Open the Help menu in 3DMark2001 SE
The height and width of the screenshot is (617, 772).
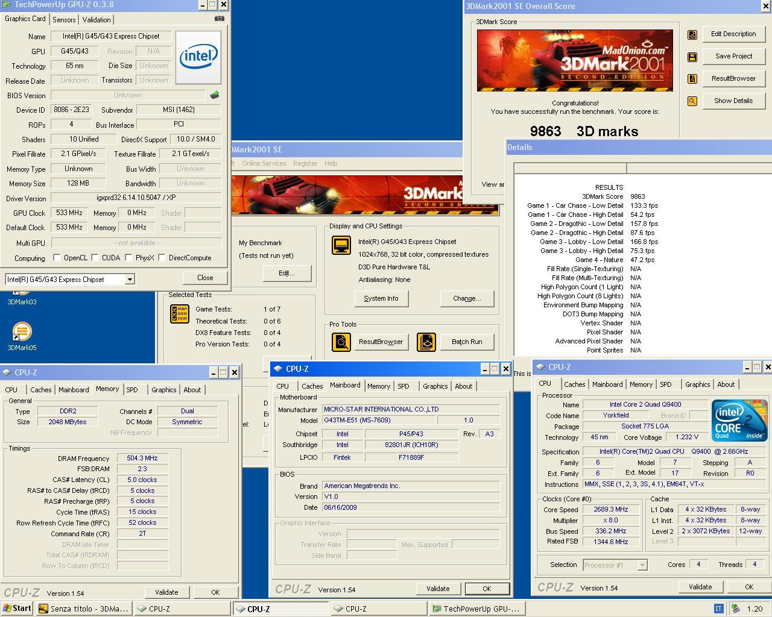[x=331, y=163]
